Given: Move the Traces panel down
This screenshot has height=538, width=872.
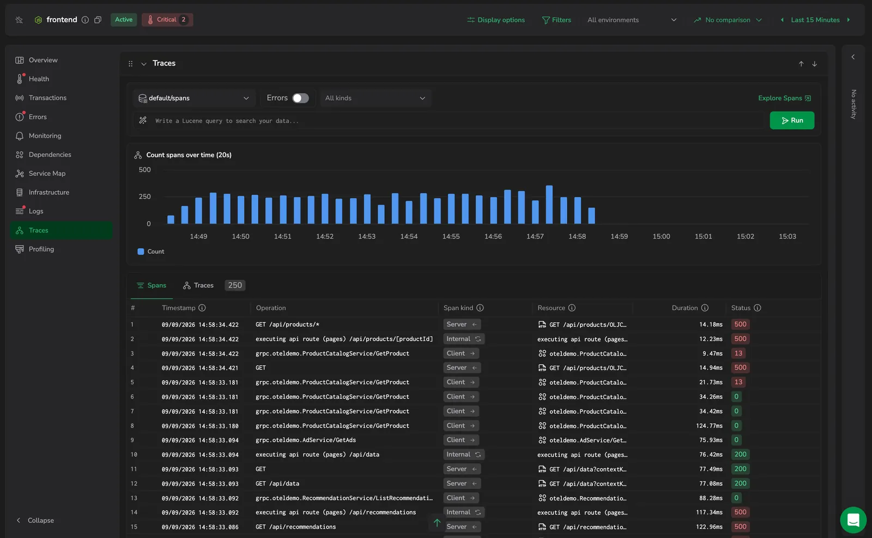Looking at the screenshot, I should (x=814, y=64).
